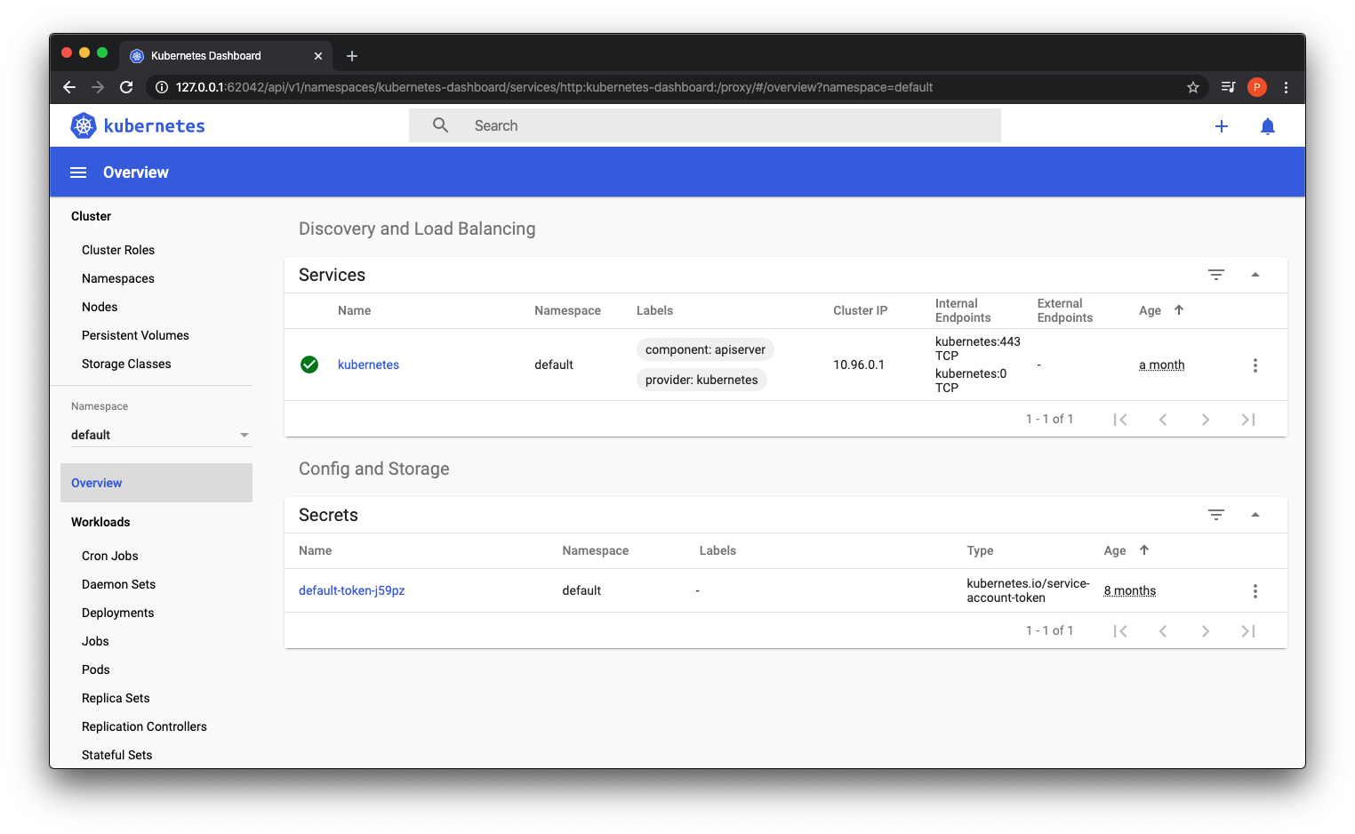
Task: Click the 'component: apiserver' label chip
Action: [x=705, y=349]
